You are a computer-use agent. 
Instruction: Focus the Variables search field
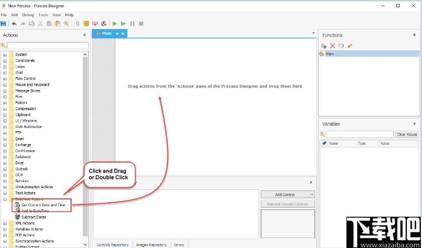360,134
